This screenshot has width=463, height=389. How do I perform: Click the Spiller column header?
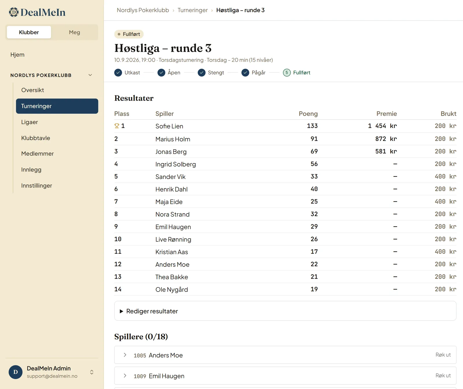coord(165,114)
